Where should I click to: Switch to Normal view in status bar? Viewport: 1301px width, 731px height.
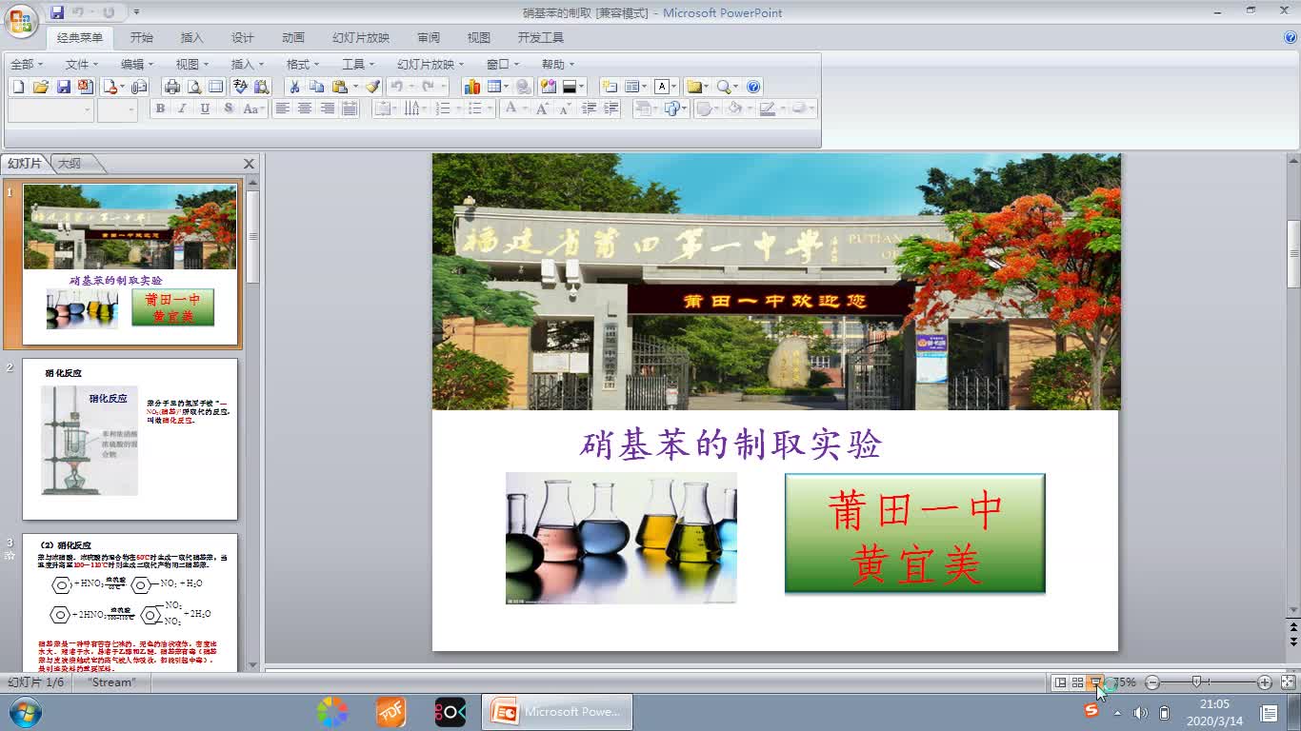coord(1059,682)
